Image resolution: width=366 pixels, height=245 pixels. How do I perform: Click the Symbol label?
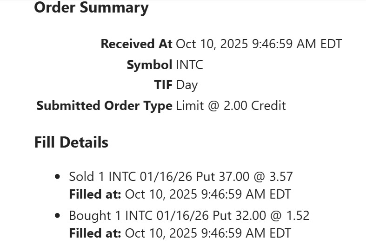(149, 65)
